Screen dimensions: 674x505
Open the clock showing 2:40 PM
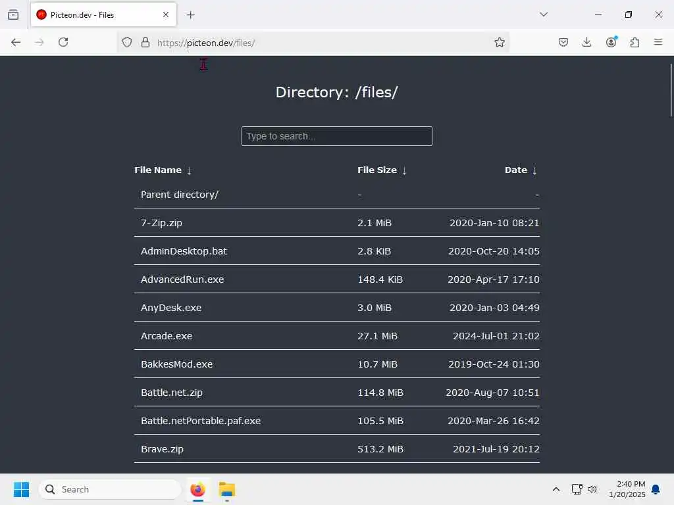[627, 489]
